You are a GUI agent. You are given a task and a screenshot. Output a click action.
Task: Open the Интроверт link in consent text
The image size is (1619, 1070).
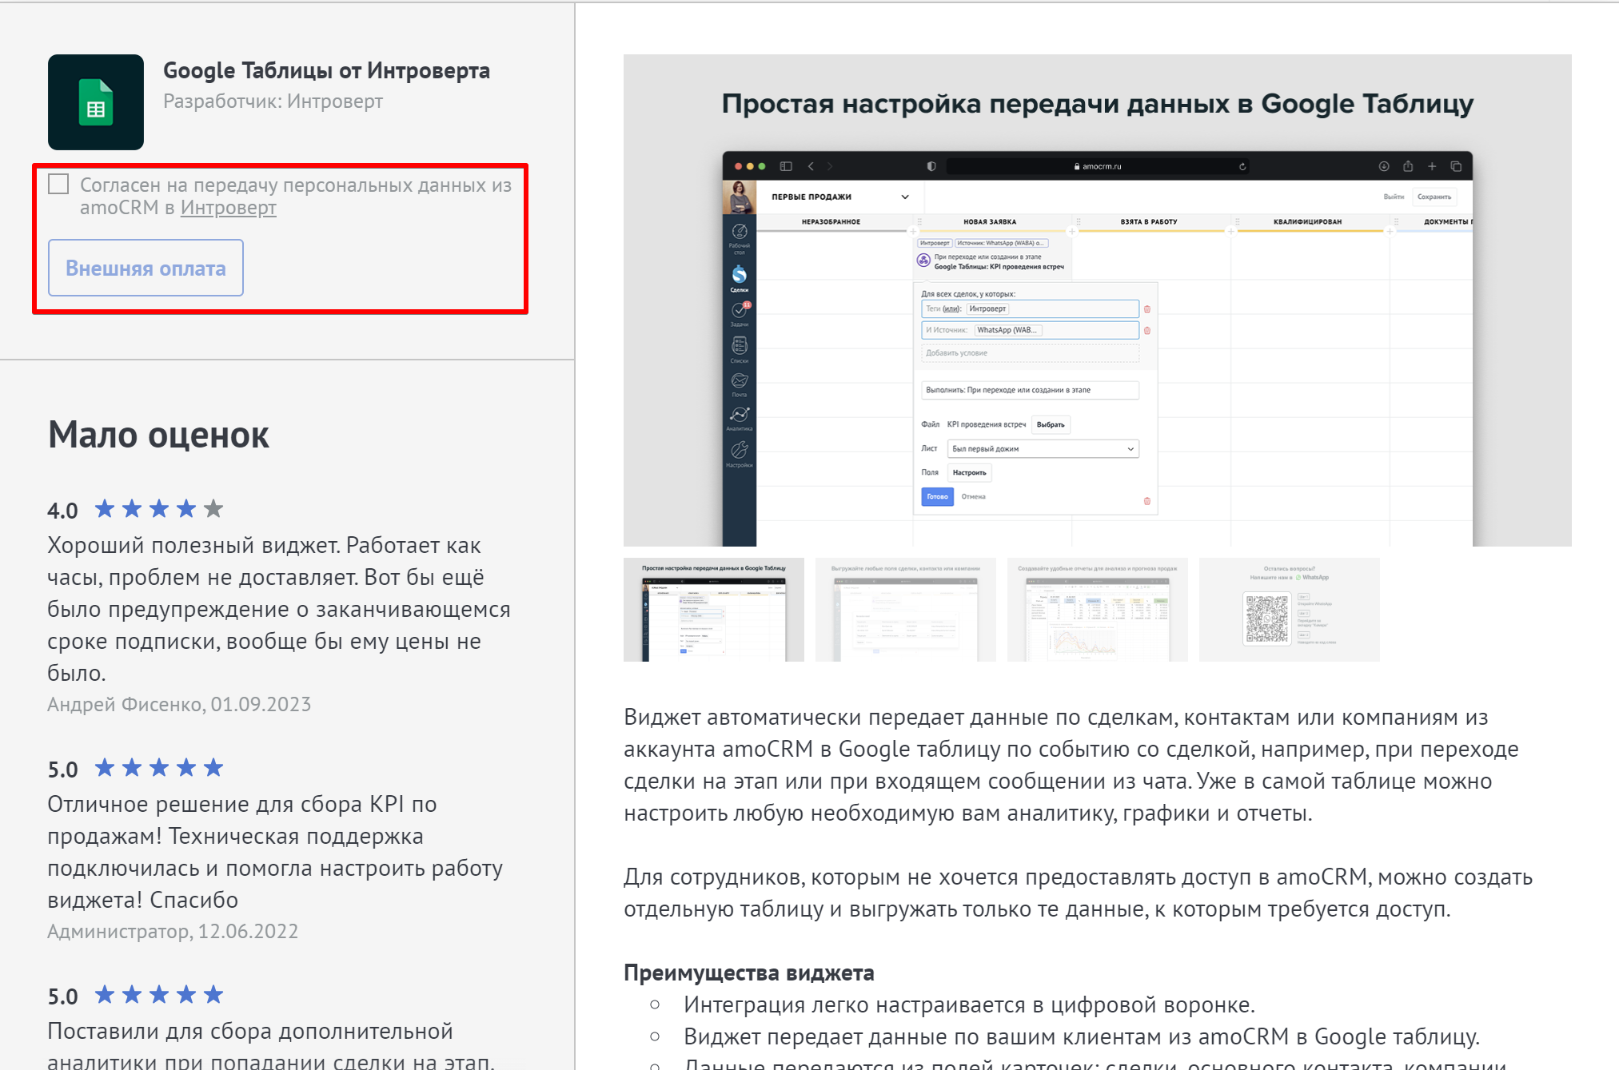228,208
